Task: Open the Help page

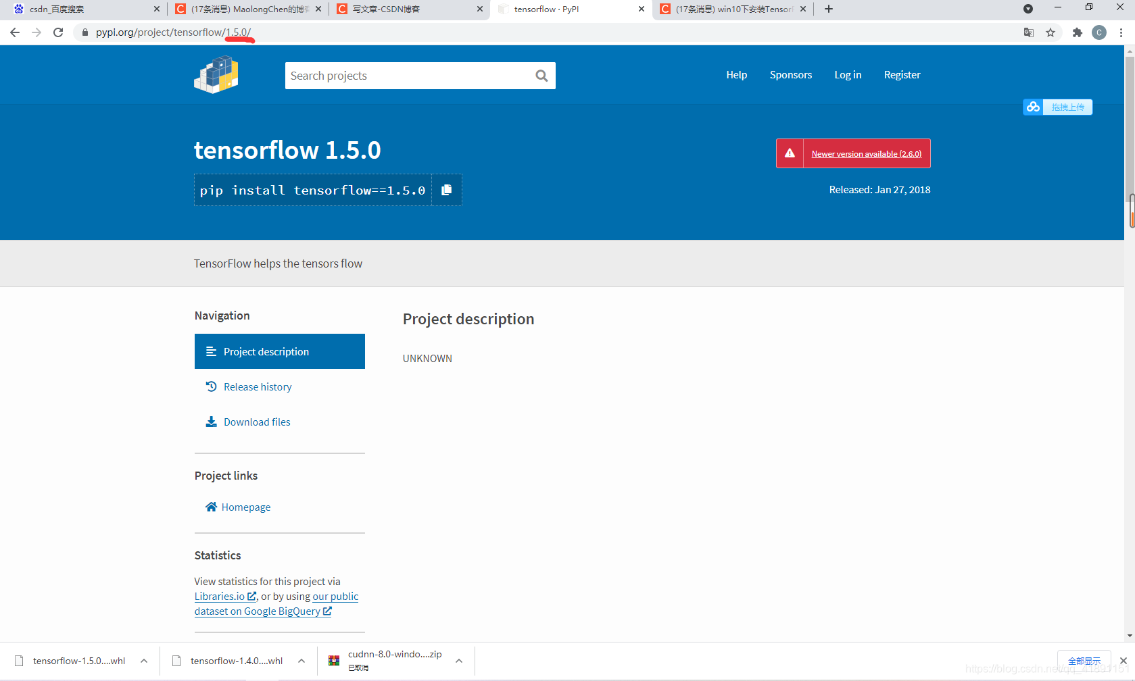Action: tap(737, 75)
